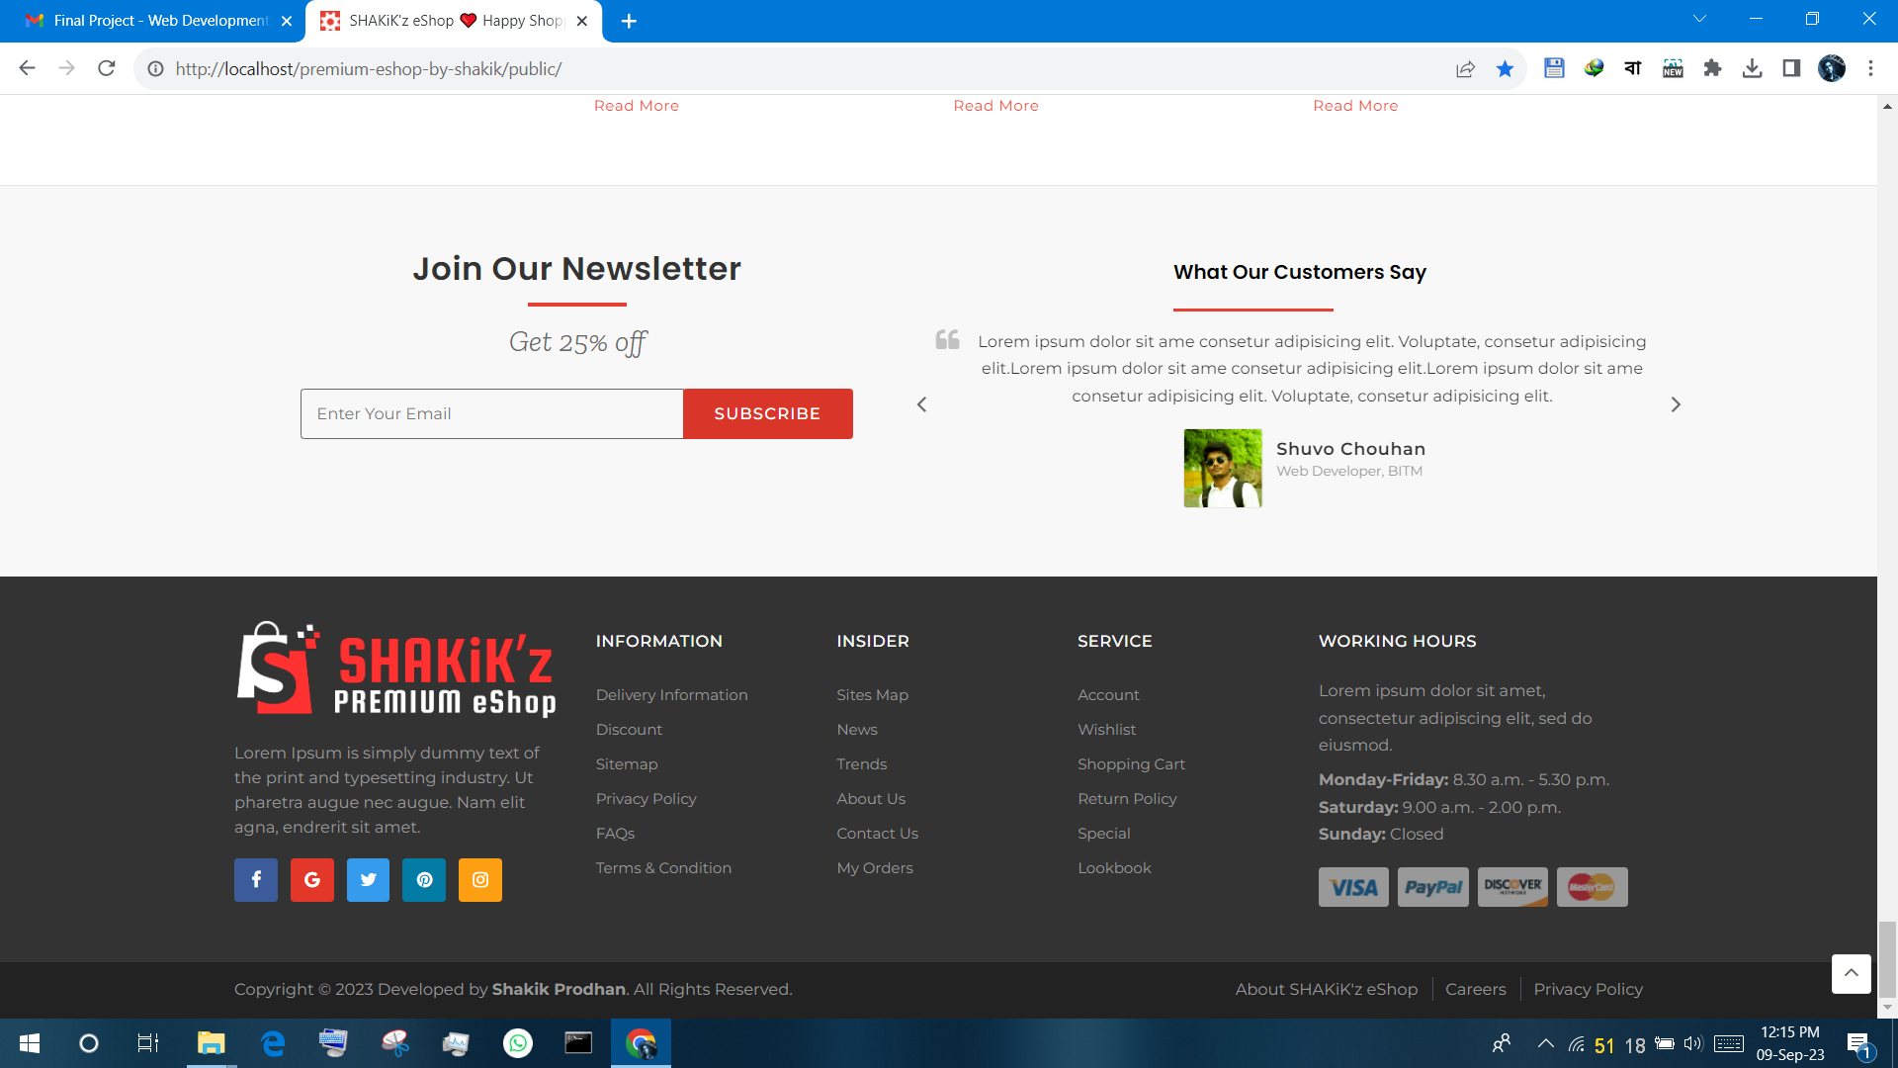This screenshot has height=1068, width=1898.
Task: Click the Windows Start button
Action: point(30,1043)
